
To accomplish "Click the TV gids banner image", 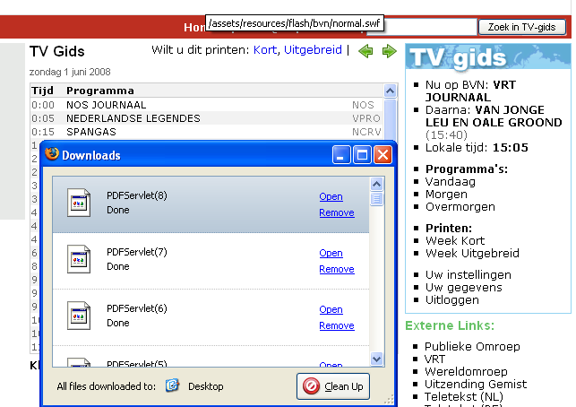I will coord(488,56).
